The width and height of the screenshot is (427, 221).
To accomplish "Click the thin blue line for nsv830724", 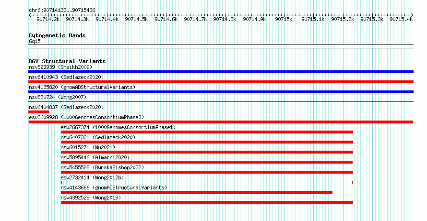I will pyautogui.click(x=221, y=102).
